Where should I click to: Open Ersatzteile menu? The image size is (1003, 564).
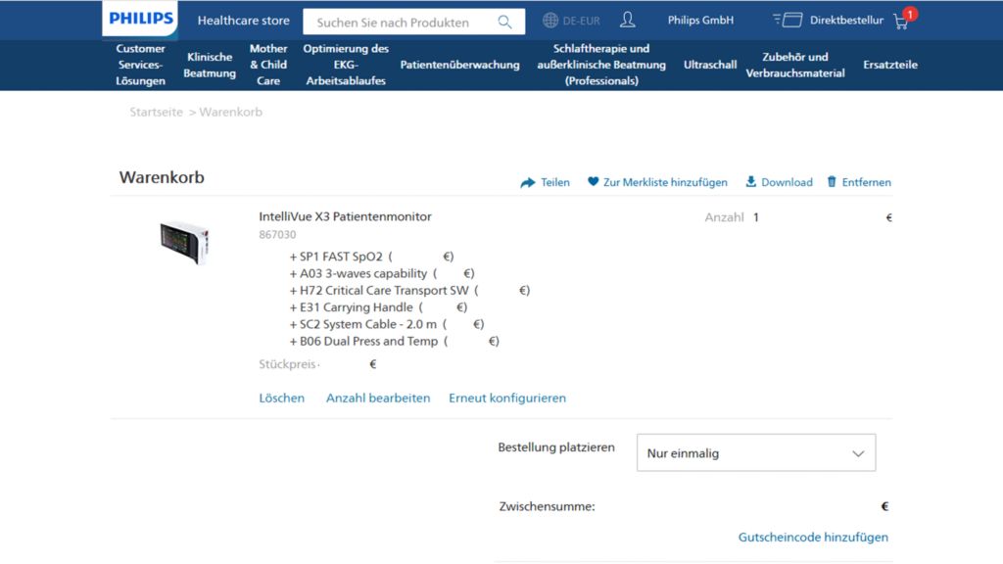coord(890,65)
